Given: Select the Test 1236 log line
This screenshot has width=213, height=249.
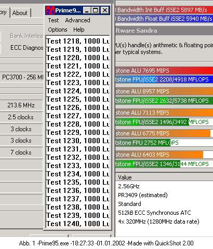Looking at the screenshot, I should point(78,190).
